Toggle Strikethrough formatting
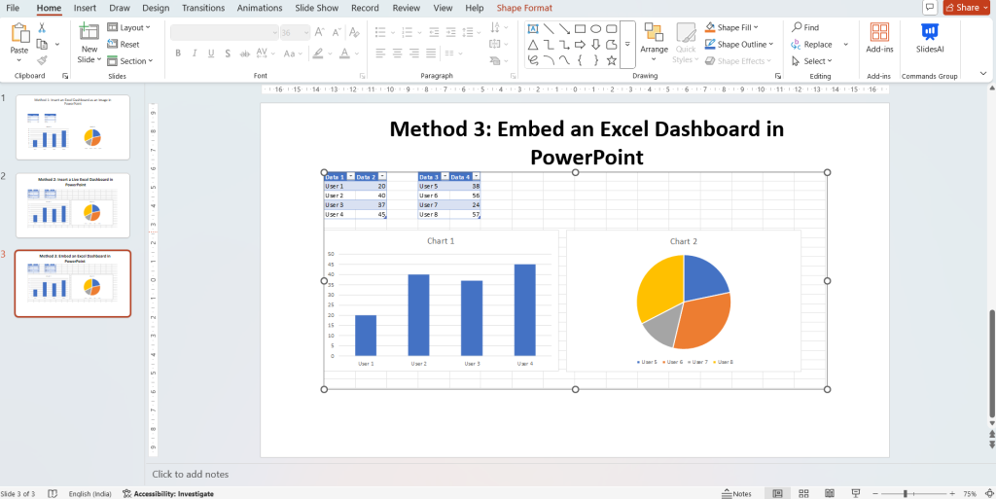This screenshot has height=499, width=996. [244, 53]
